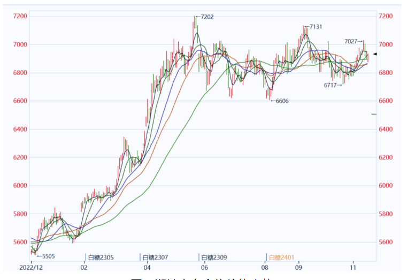407x280 pixels.
Task: Click the black current-price arrow at right edge
Action: tap(375, 55)
